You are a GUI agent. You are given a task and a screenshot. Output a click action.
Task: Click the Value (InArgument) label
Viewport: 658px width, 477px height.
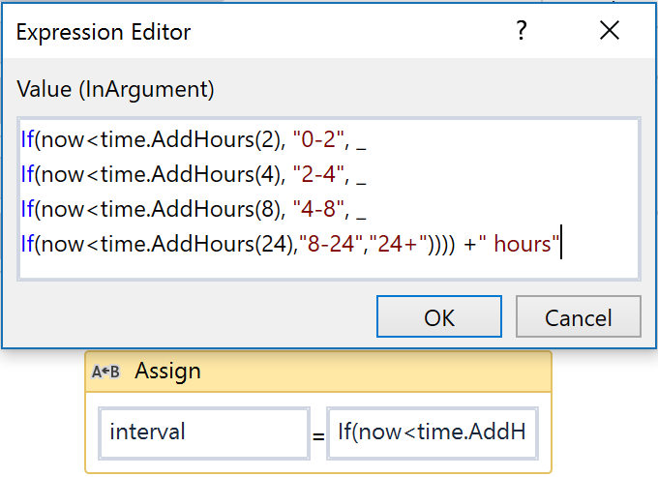coord(115,89)
